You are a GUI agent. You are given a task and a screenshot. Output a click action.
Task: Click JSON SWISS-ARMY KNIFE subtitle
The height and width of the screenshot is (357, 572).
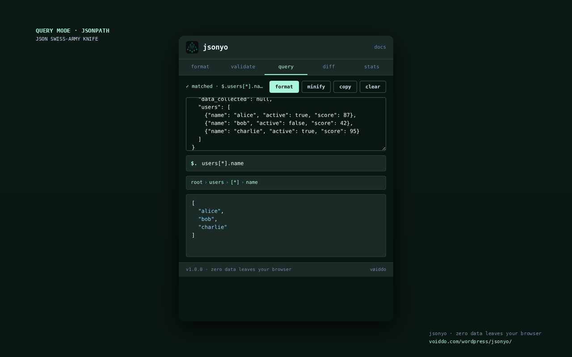(67, 39)
